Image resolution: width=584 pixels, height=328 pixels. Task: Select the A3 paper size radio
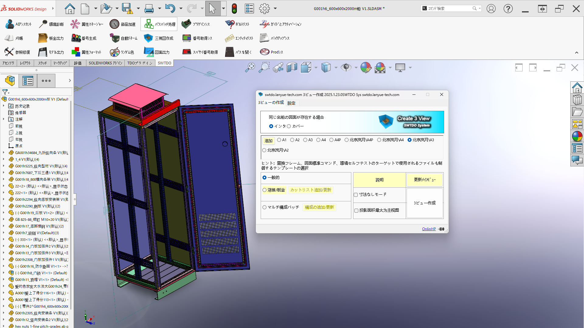(305, 140)
